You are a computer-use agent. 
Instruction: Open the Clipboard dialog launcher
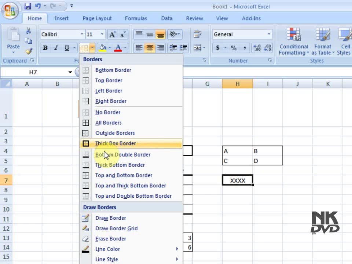tap(32, 60)
